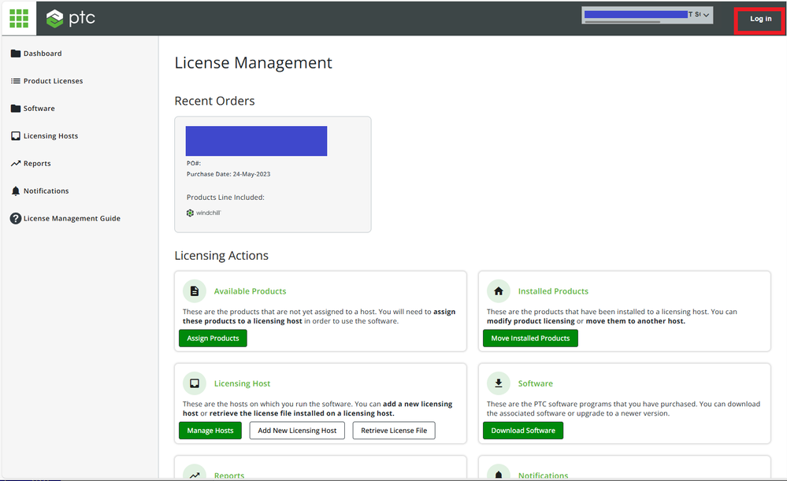The height and width of the screenshot is (481, 787).
Task: Click Add New Licensing Host button
Action: 297,431
